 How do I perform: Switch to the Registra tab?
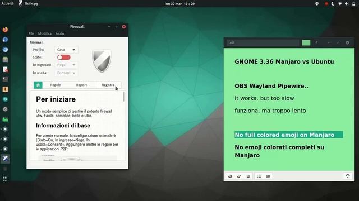pos(108,85)
